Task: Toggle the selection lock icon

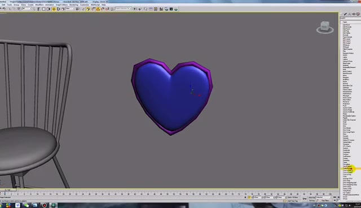Action: coord(245,197)
